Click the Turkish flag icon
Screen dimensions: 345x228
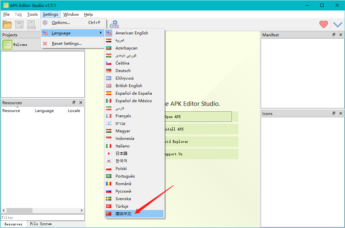pos(109,206)
